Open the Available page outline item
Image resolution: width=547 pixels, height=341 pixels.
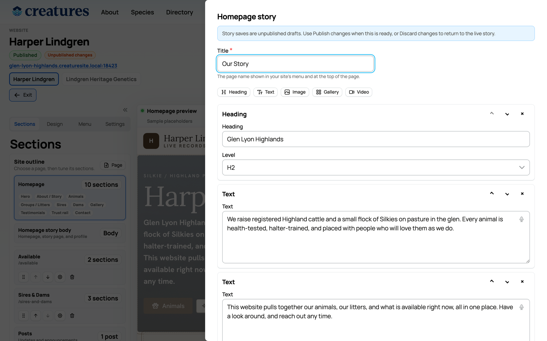pos(70,260)
